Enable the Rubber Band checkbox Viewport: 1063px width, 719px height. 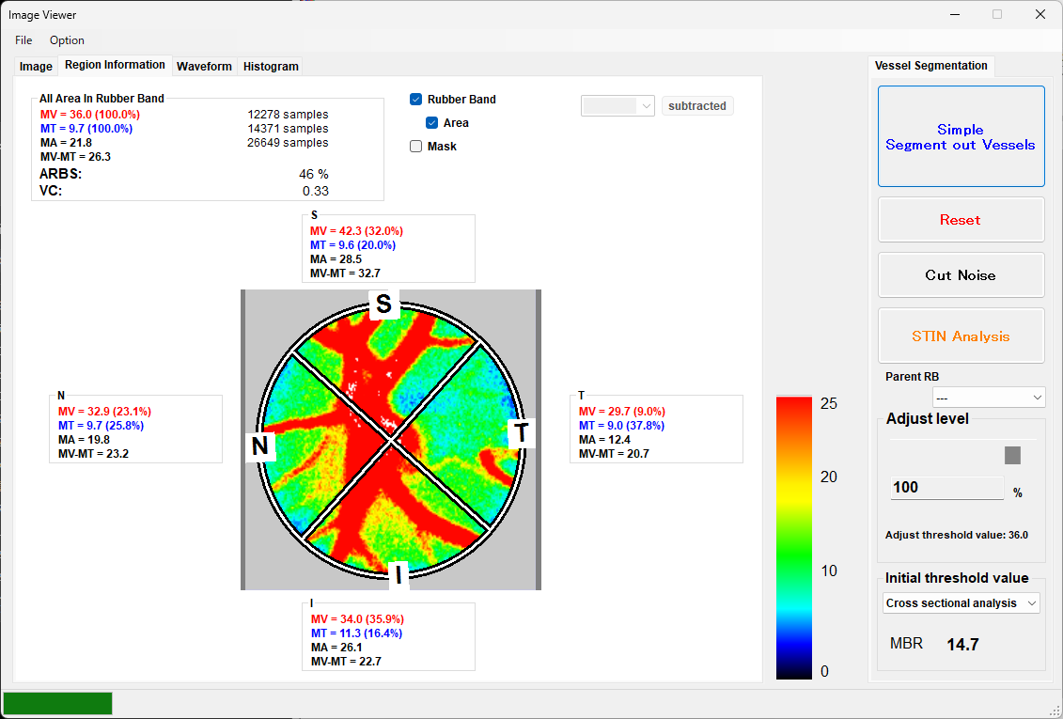coord(416,100)
